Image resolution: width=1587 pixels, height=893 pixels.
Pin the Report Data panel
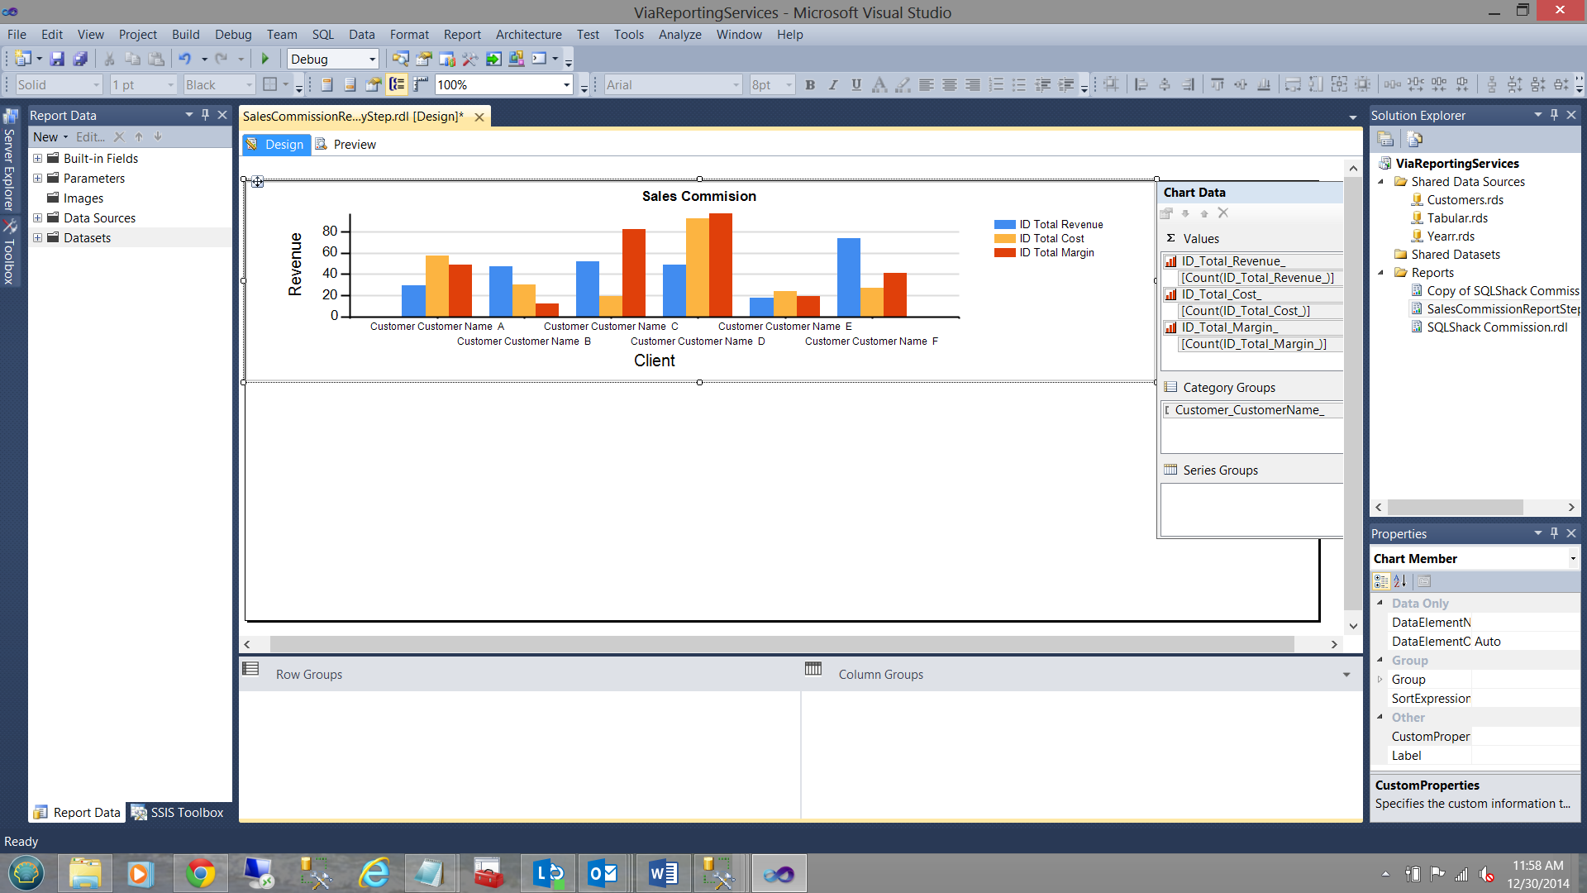click(x=205, y=115)
